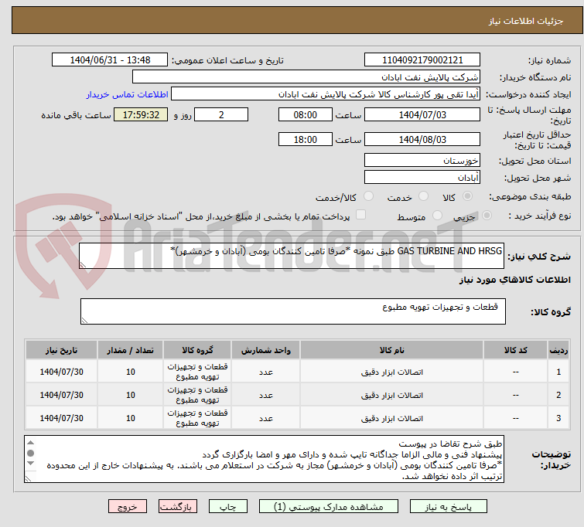This screenshot has height=527, width=584.
Task: Choose the 'کالا/خدمت' radio option
Action: click(368, 197)
